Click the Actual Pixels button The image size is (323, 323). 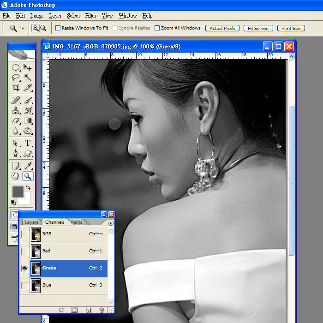tap(222, 28)
